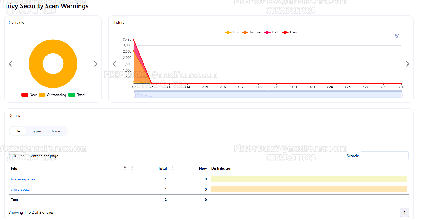Image resolution: width=421 pixels, height=220 pixels.
Task: Click the ascending sort arrow on the File column
Action: 125,167
